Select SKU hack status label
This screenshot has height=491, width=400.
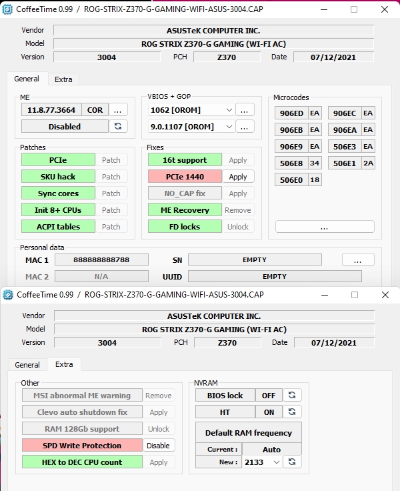pos(58,177)
